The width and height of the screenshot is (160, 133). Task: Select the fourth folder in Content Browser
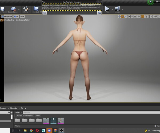(39, 120)
